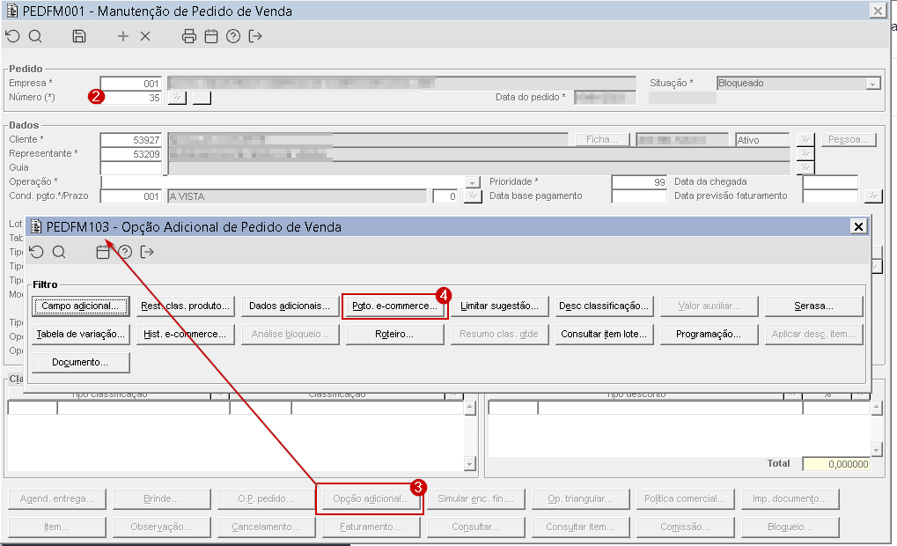Click the Total field showing 0,000000
The image size is (897, 546).
click(836, 464)
